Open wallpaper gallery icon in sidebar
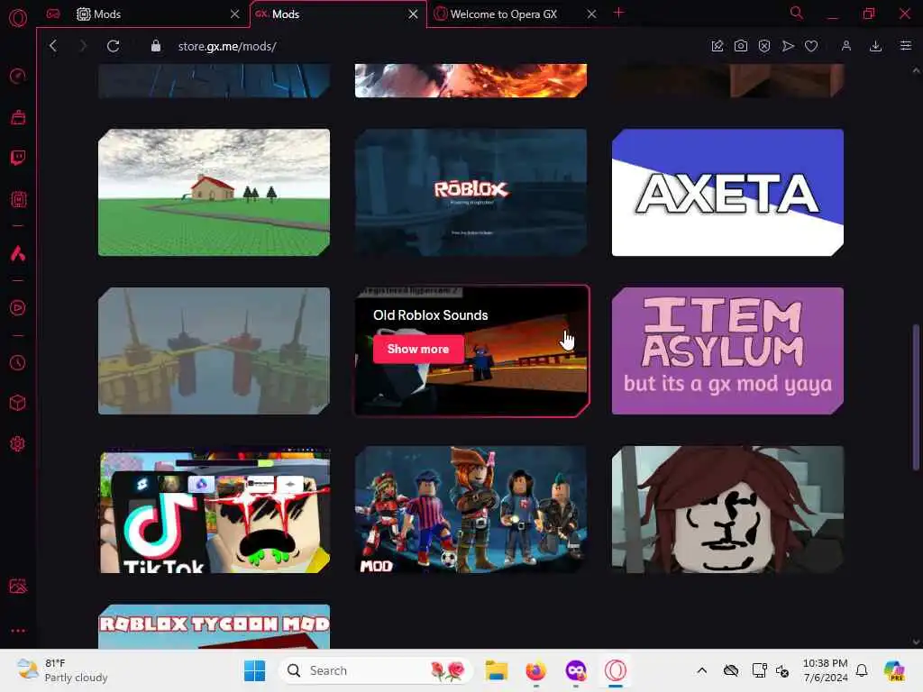The height and width of the screenshot is (692, 923). coord(18,586)
